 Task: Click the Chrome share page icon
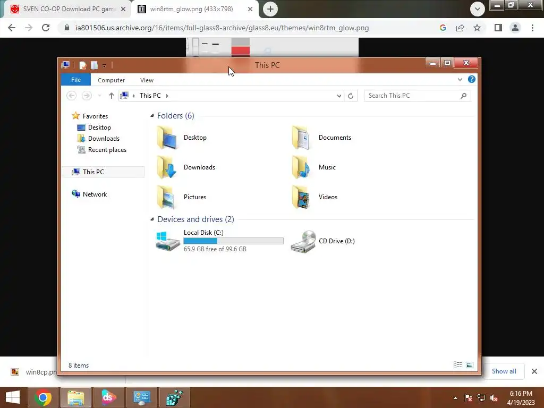[x=460, y=28]
